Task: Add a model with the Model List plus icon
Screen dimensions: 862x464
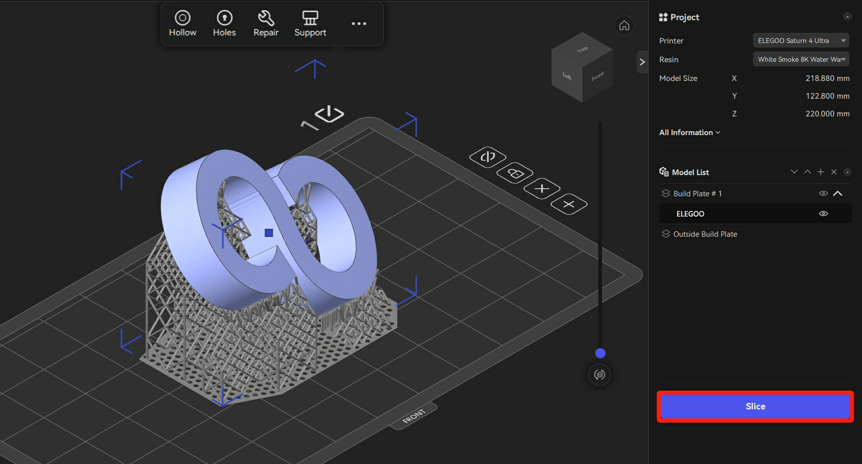Action: (820, 172)
